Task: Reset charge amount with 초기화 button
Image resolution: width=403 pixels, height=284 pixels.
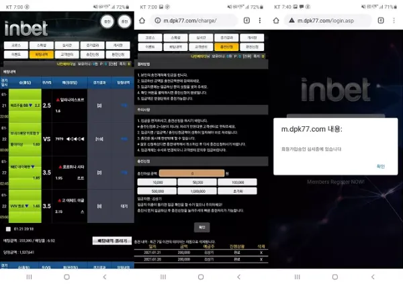Action: 237,191
